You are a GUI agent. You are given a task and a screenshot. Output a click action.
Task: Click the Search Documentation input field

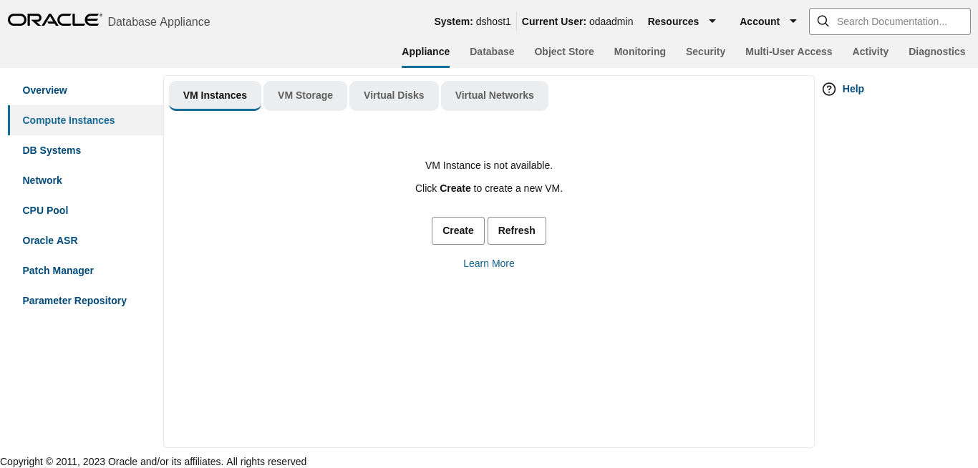pos(895,21)
